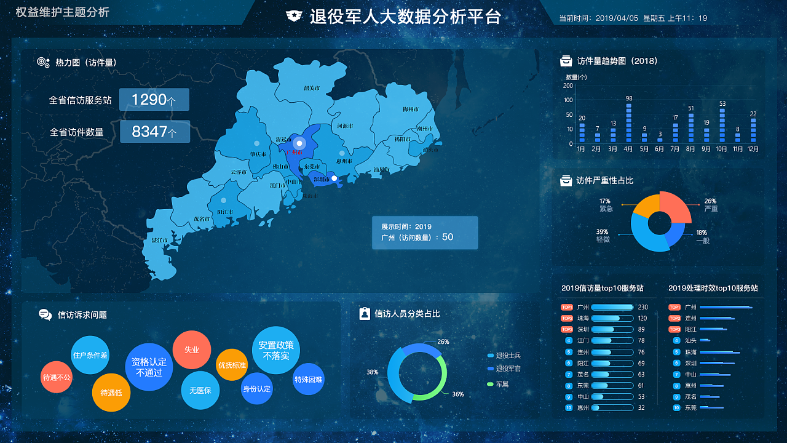
Task: Click the heatmap target icon beside 热力图
Action: click(x=43, y=62)
